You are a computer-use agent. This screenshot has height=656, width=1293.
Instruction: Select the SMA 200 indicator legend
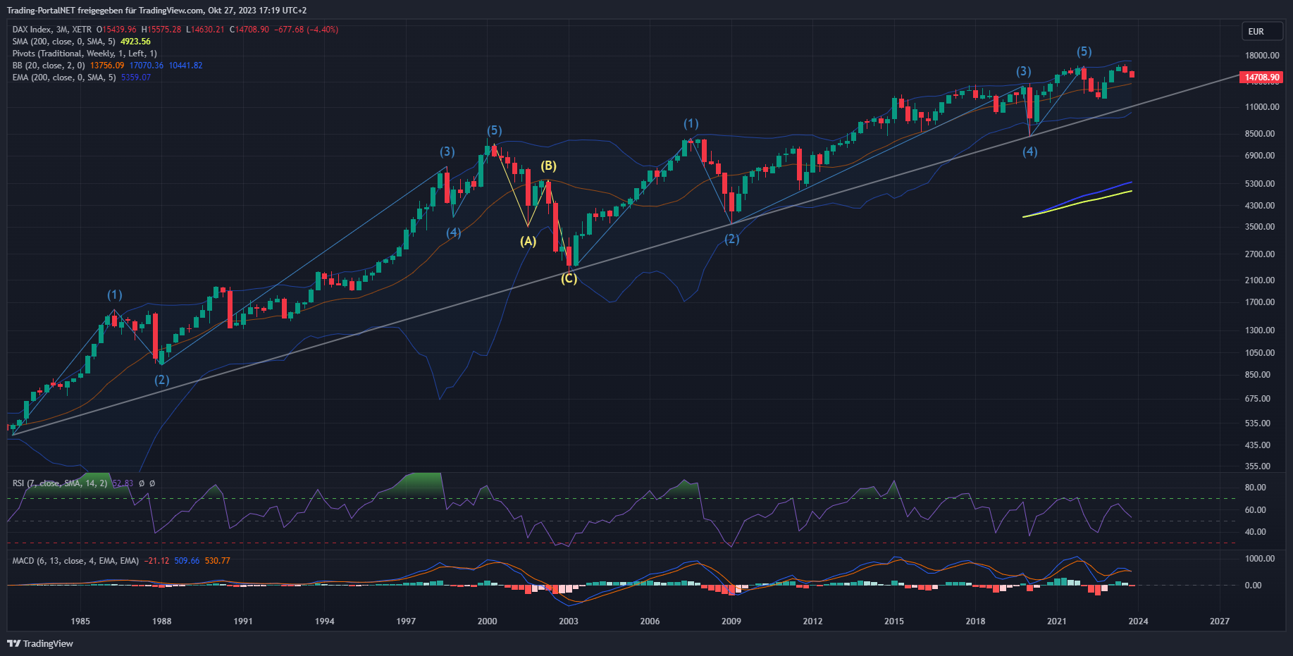click(63, 42)
